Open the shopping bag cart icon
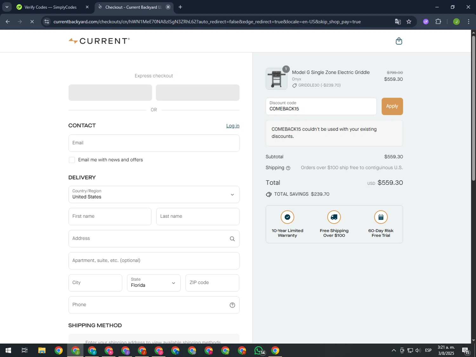 pyautogui.click(x=399, y=41)
